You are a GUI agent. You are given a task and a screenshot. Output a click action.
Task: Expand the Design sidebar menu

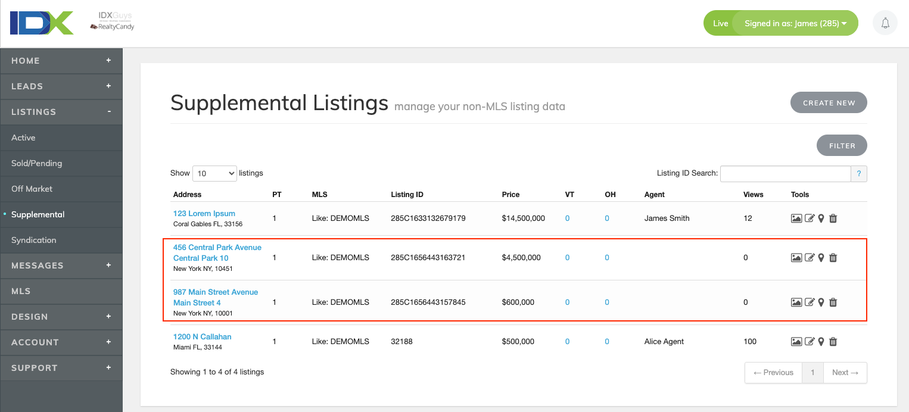108,317
